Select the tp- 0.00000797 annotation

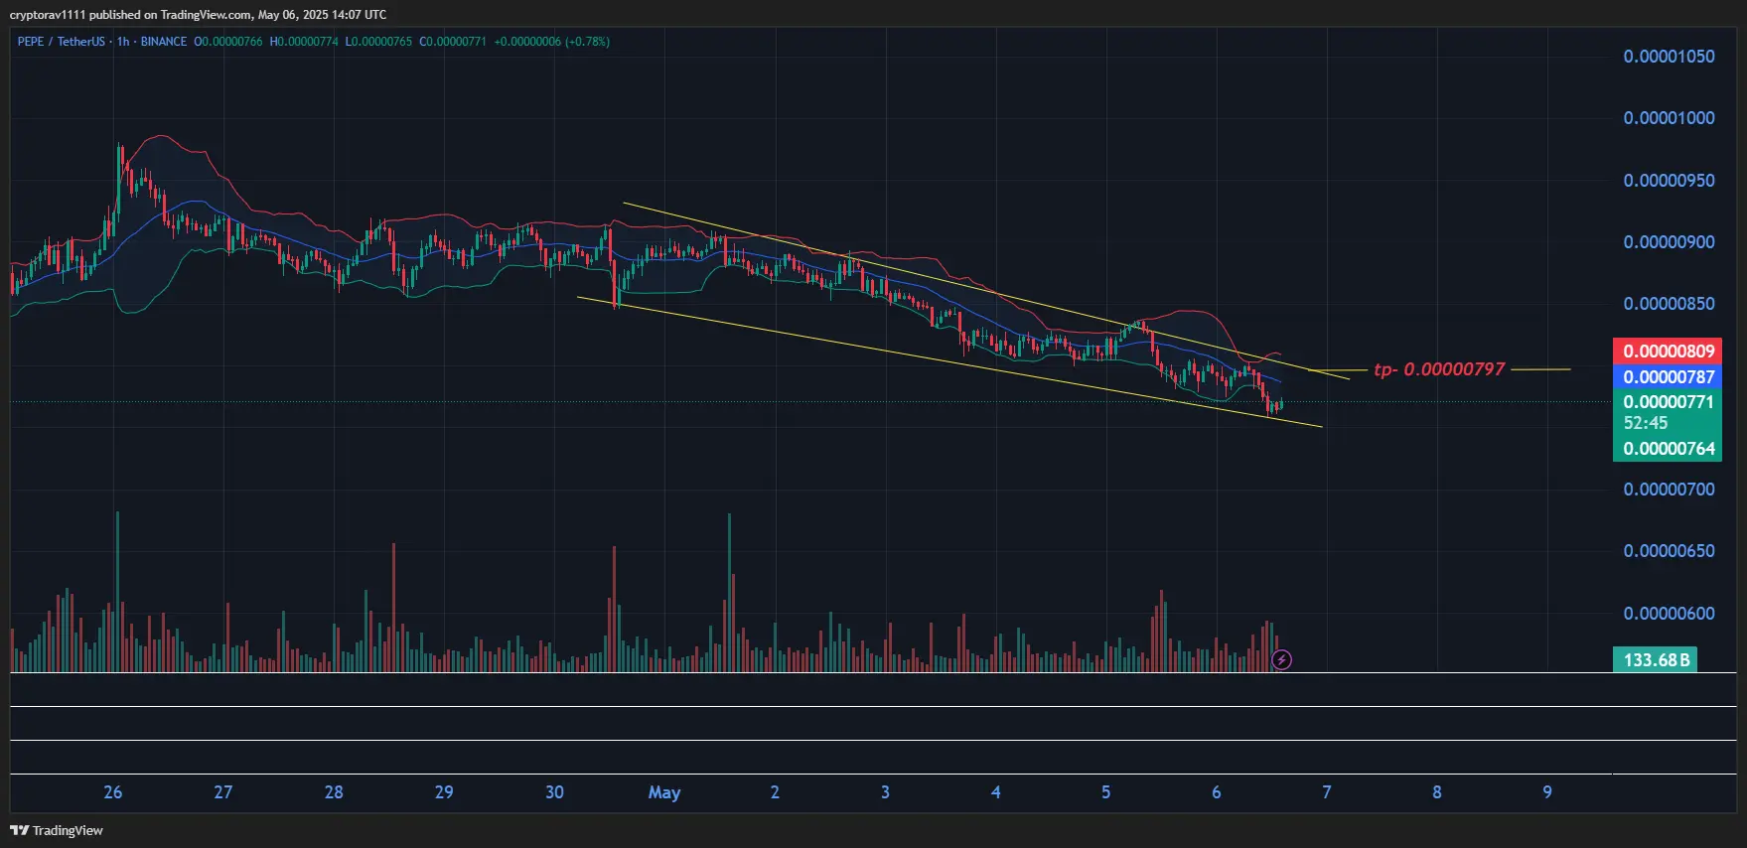click(x=1439, y=369)
